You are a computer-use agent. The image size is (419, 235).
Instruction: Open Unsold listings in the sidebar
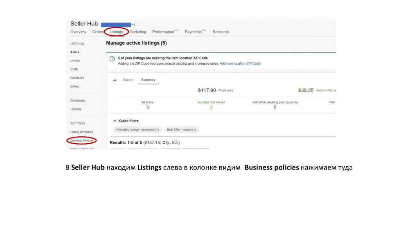point(75,61)
